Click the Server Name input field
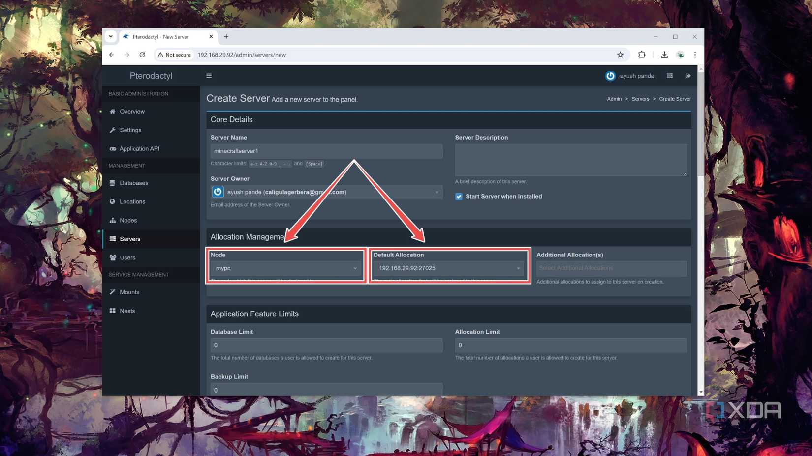The height and width of the screenshot is (456, 812). (326, 151)
